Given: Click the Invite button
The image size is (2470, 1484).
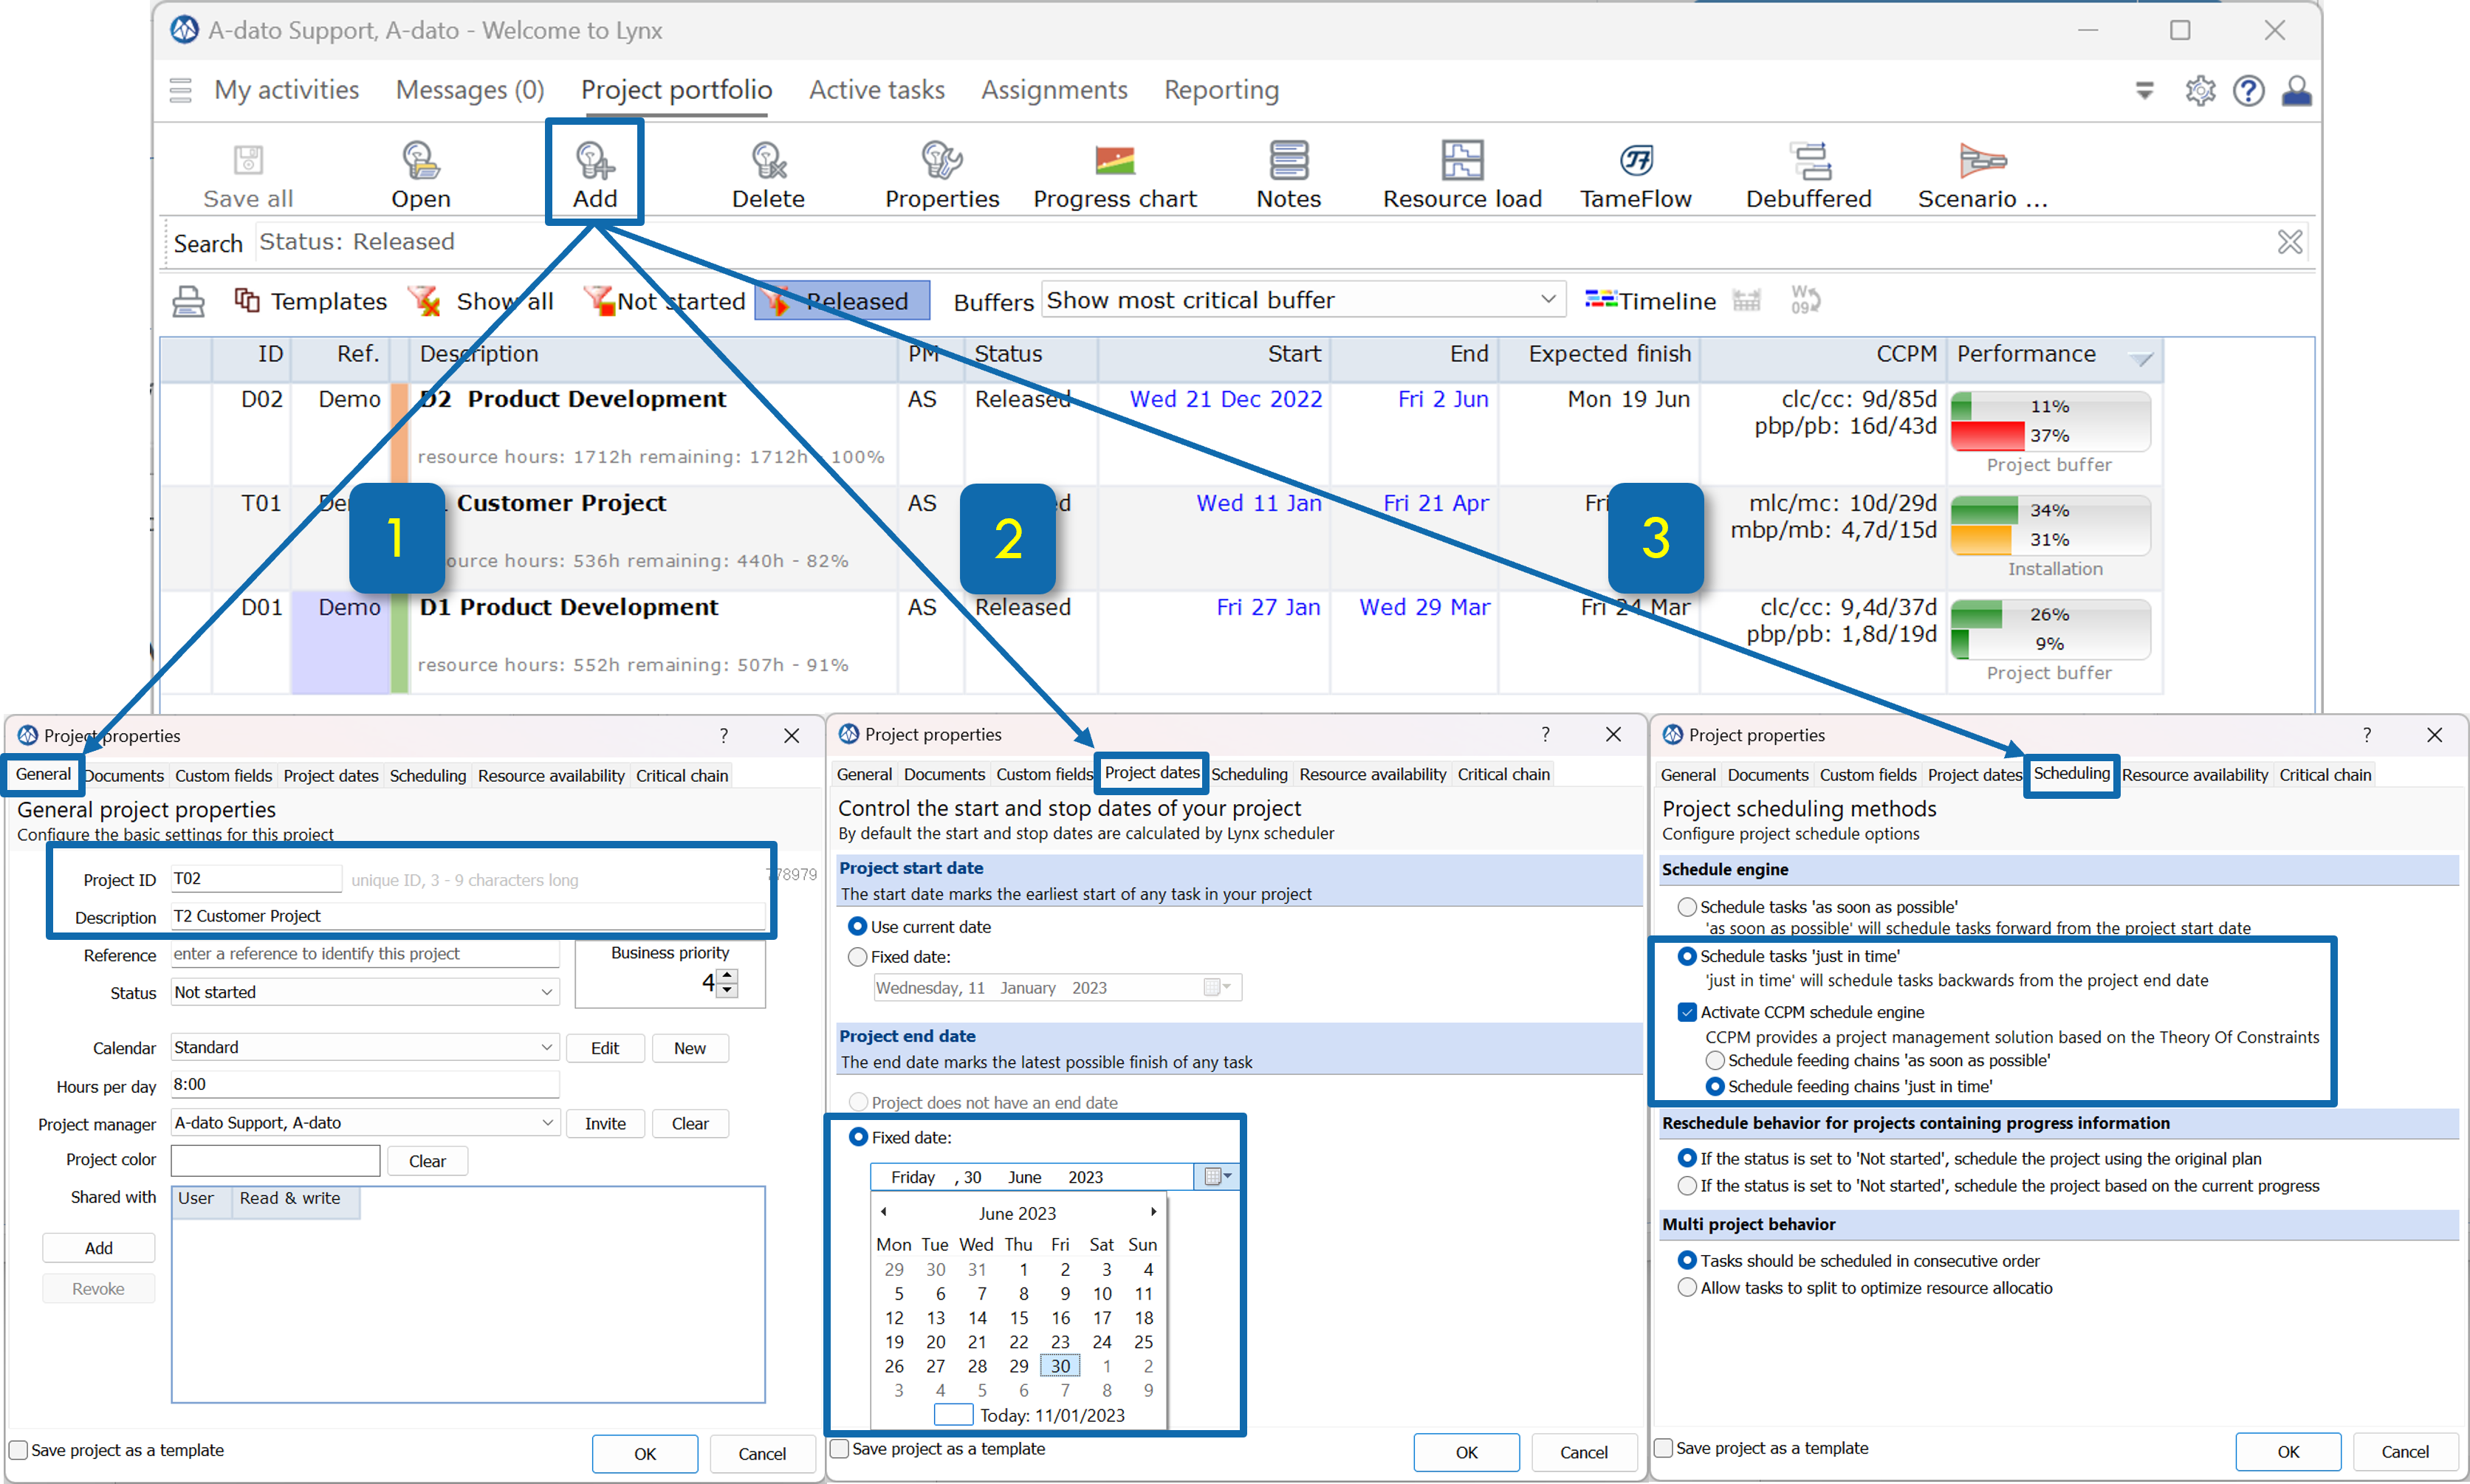Looking at the screenshot, I should coord(605,1123).
